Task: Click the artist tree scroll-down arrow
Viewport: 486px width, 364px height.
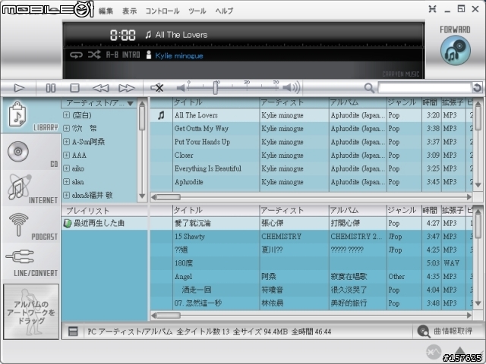Action: click(142, 196)
